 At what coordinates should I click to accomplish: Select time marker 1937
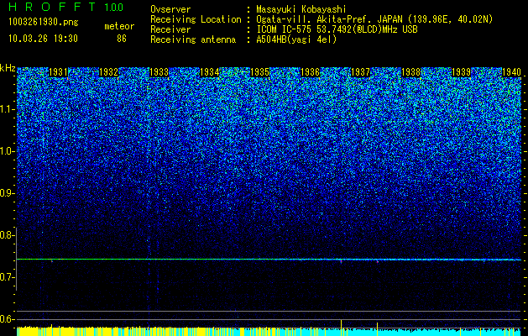point(361,72)
